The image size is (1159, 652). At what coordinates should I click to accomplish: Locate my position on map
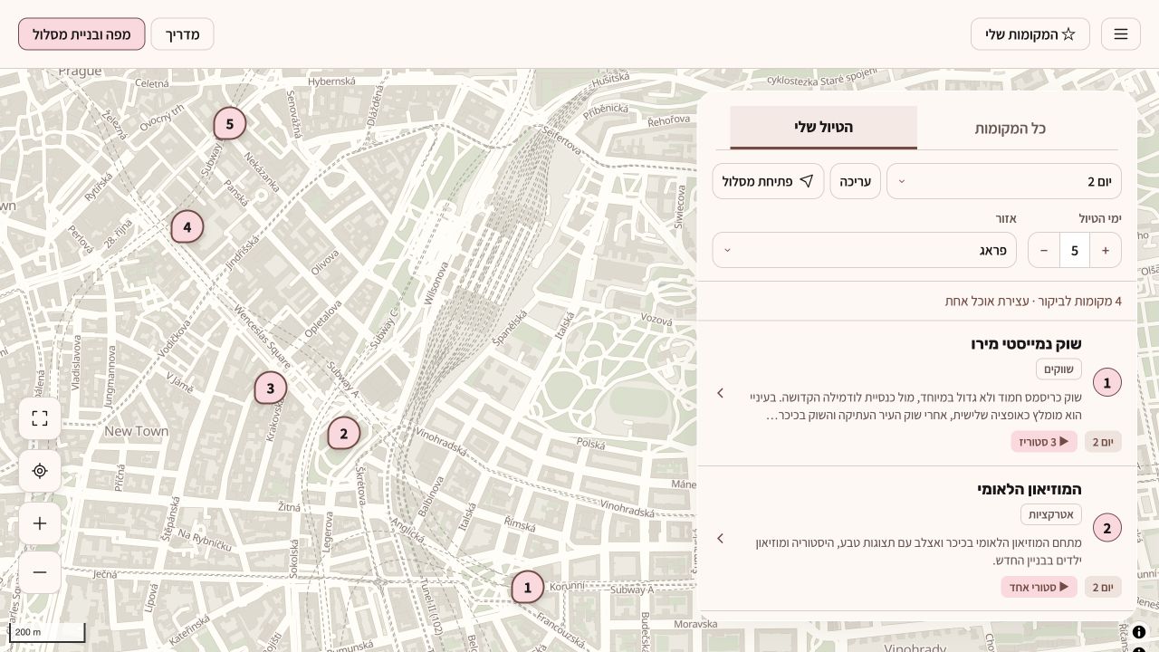40,471
